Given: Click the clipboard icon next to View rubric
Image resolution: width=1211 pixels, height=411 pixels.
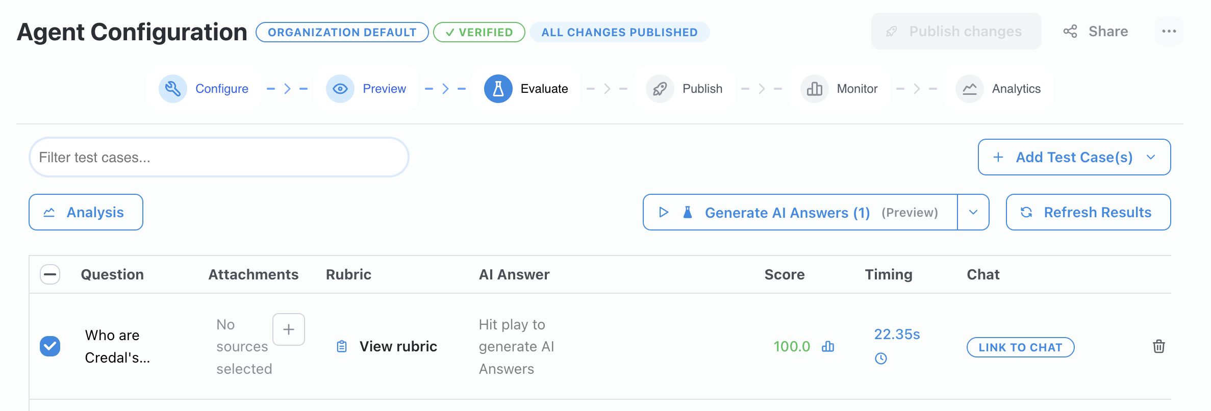Looking at the screenshot, I should tap(342, 347).
